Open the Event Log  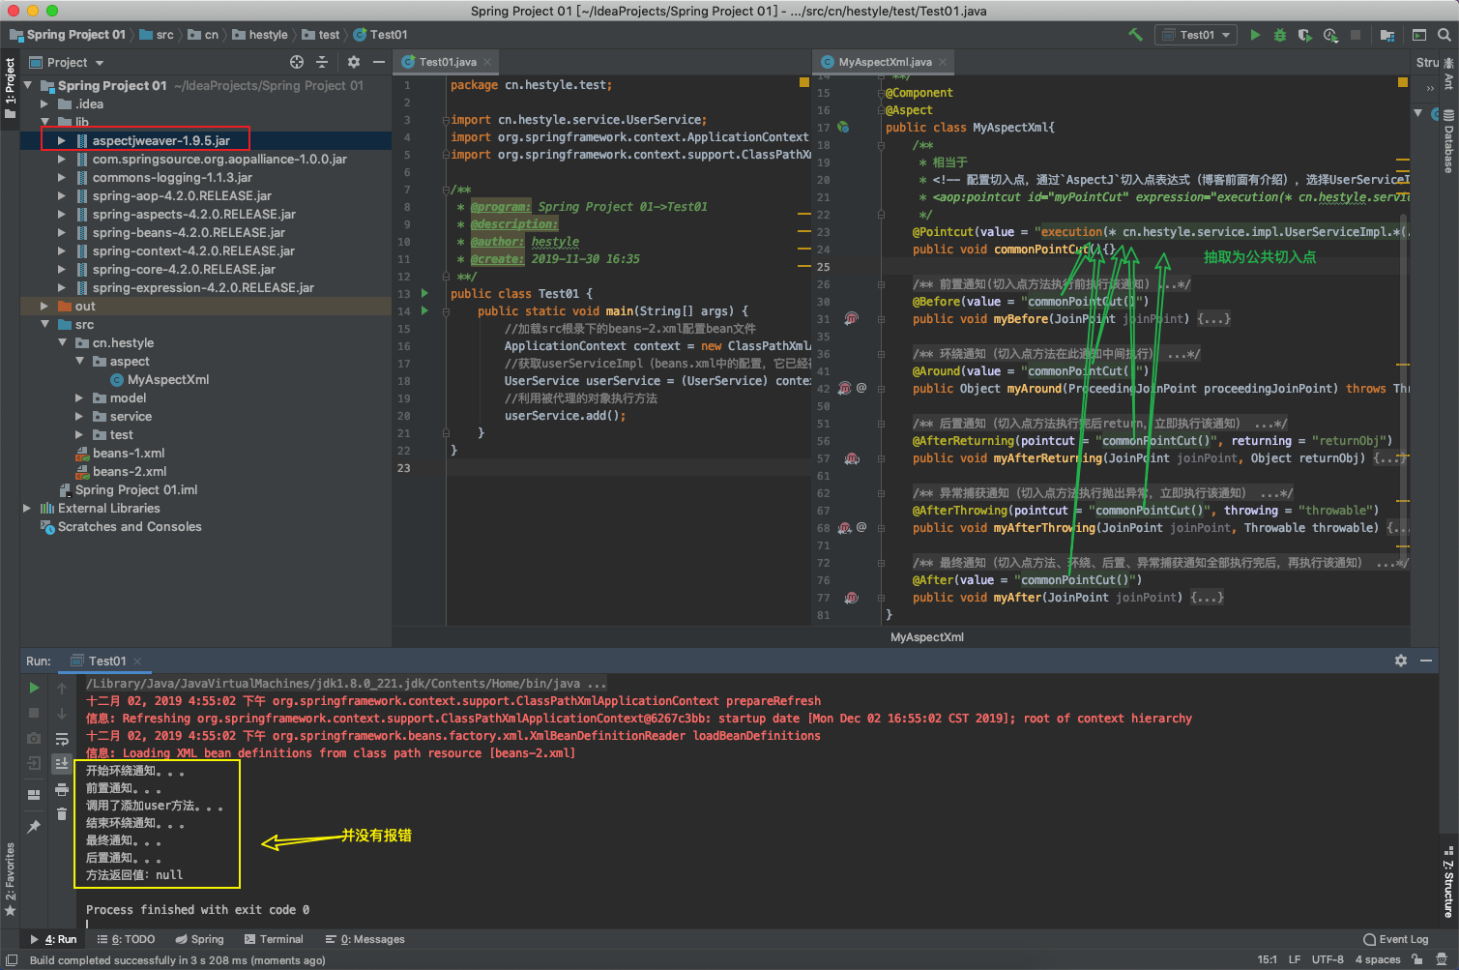[x=1396, y=938]
